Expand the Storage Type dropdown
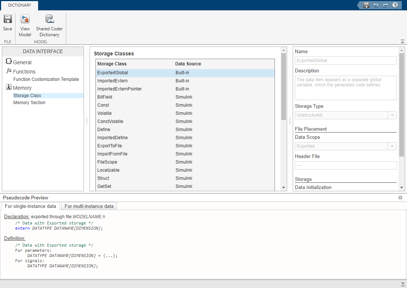Screen dimensions: 407x288 pos(392,115)
